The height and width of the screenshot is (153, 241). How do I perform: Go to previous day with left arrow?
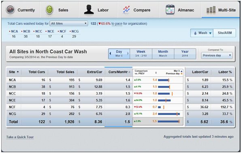110,53
